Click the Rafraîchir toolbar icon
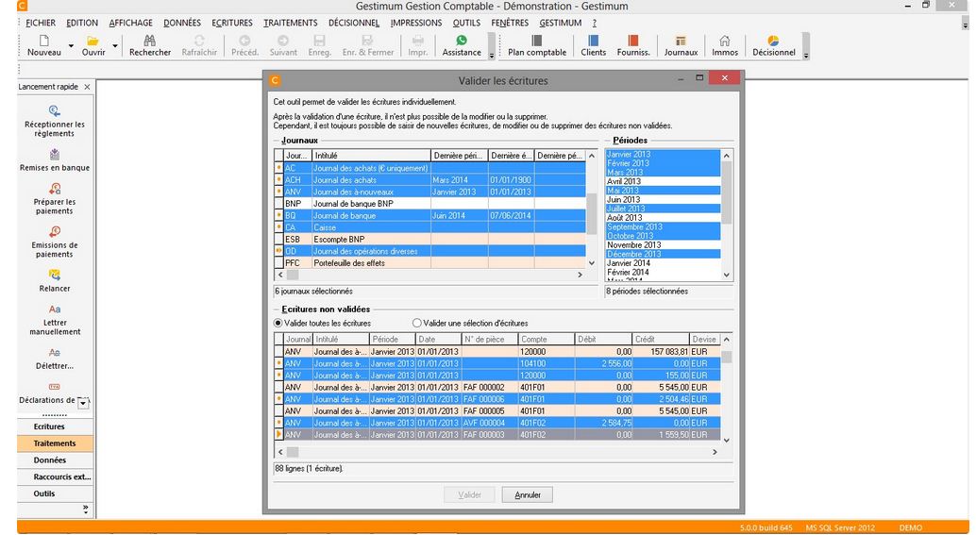The width and height of the screenshot is (976, 535). (199, 41)
